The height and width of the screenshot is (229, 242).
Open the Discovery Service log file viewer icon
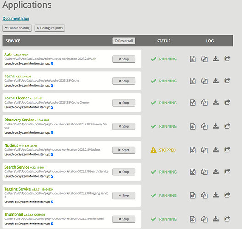(192, 126)
